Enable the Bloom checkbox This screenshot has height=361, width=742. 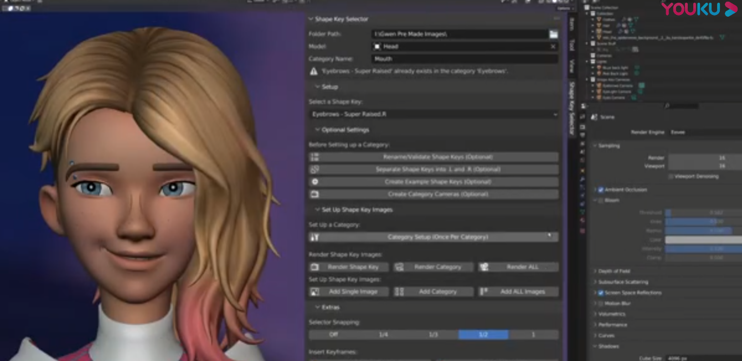tap(601, 200)
